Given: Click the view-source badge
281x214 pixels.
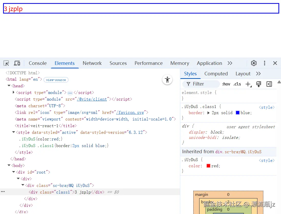Looking at the screenshot, I should click(x=56, y=80).
